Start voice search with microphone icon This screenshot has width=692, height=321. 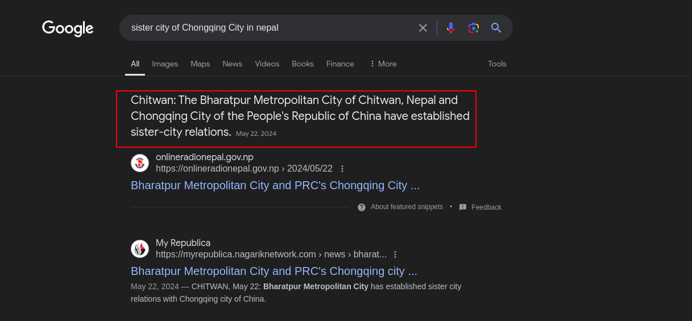[x=451, y=28]
